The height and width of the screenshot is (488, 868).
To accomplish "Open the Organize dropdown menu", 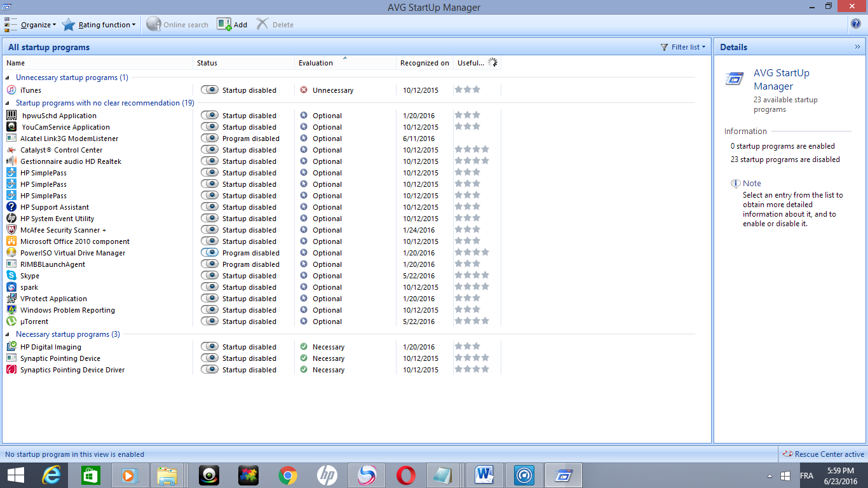I will pyautogui.click(x=31, y=25).
